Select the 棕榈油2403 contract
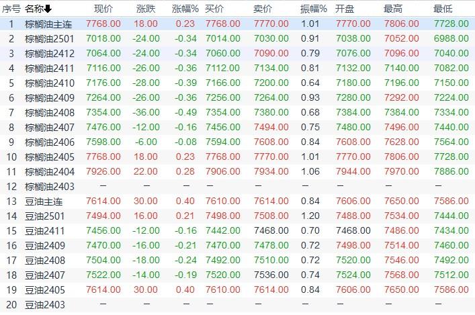Viewport: 475px width, 315px height. click(x=50, y=187)
